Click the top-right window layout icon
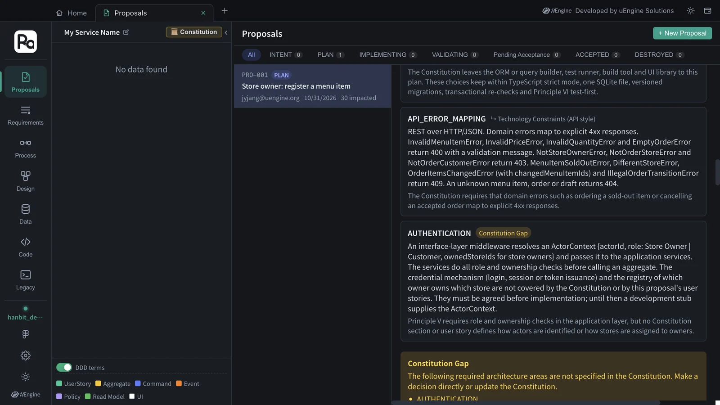The width and height of the screenshot is (720, 405). click(x=707, y=11)
